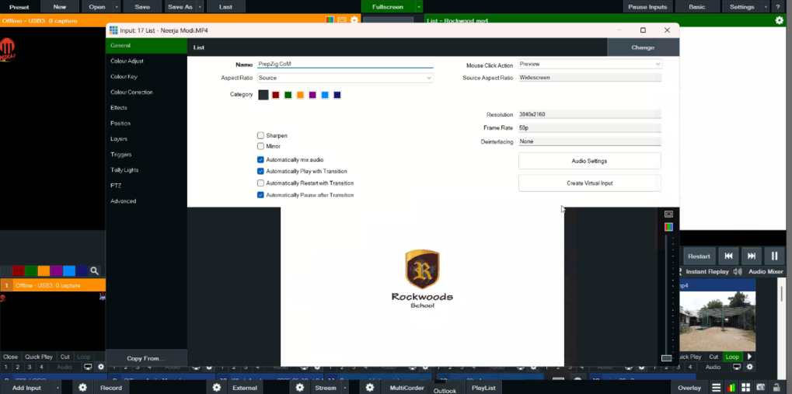Expand the Settings dropdown arrow
792x394 pixels.
click(766, 7)
